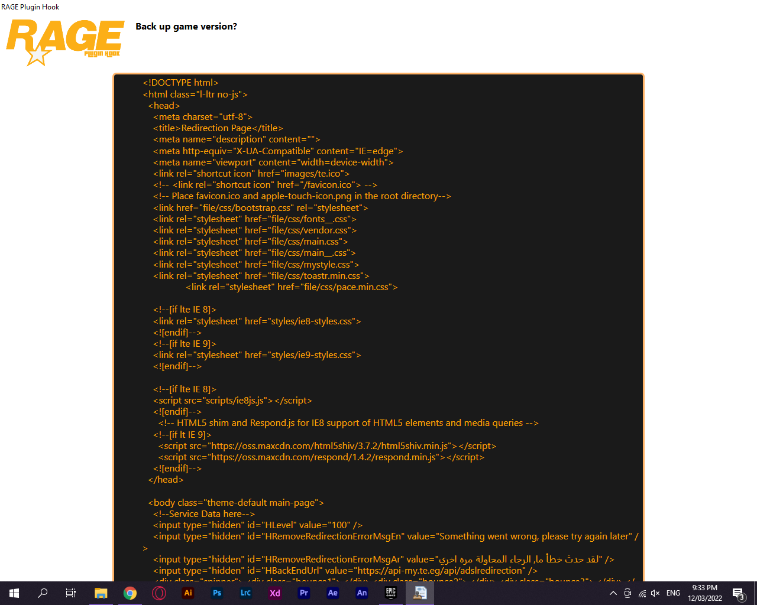757x605 pixels.
Task: Click the "Back up game version?" heading
Action: tap(186, 27)
